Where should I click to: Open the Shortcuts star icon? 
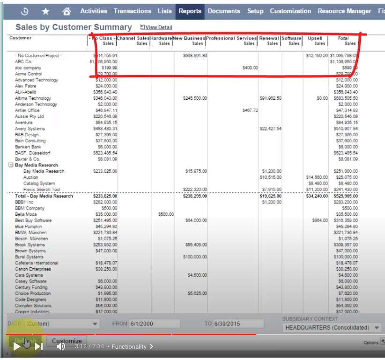tap(45, 11)
